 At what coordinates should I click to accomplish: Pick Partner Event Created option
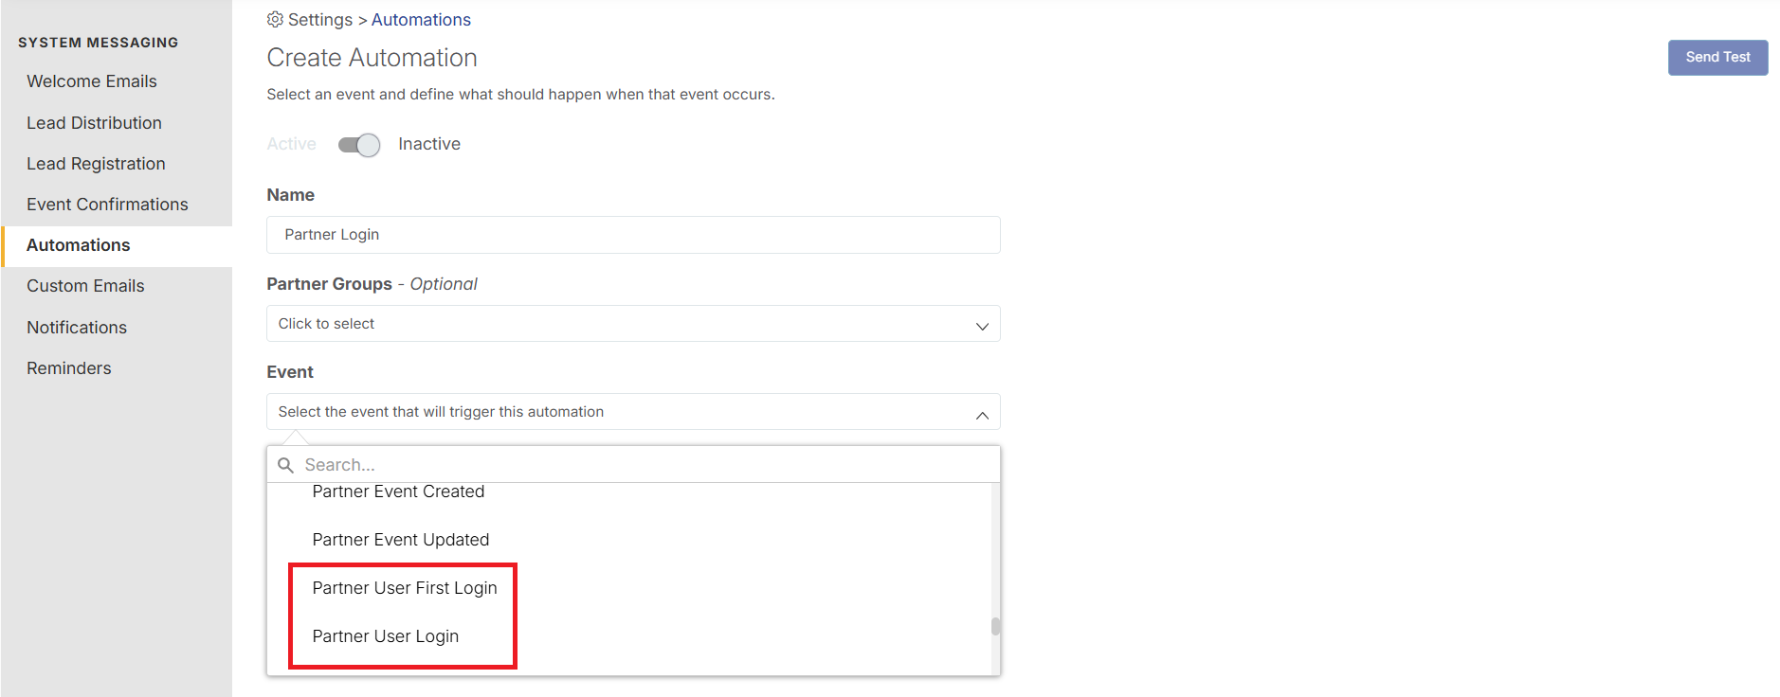(x=398, y=491)
